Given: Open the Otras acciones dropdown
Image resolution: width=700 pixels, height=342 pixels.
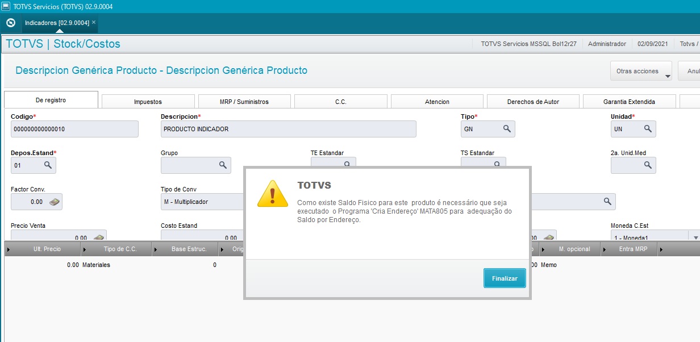Looking at the screenshot, I should [641, 72].
